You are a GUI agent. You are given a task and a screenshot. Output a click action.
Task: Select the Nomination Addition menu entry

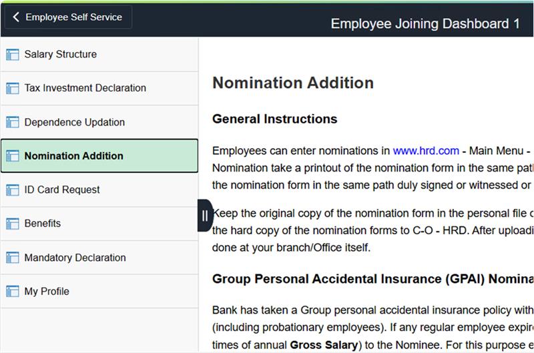point(74,156)
